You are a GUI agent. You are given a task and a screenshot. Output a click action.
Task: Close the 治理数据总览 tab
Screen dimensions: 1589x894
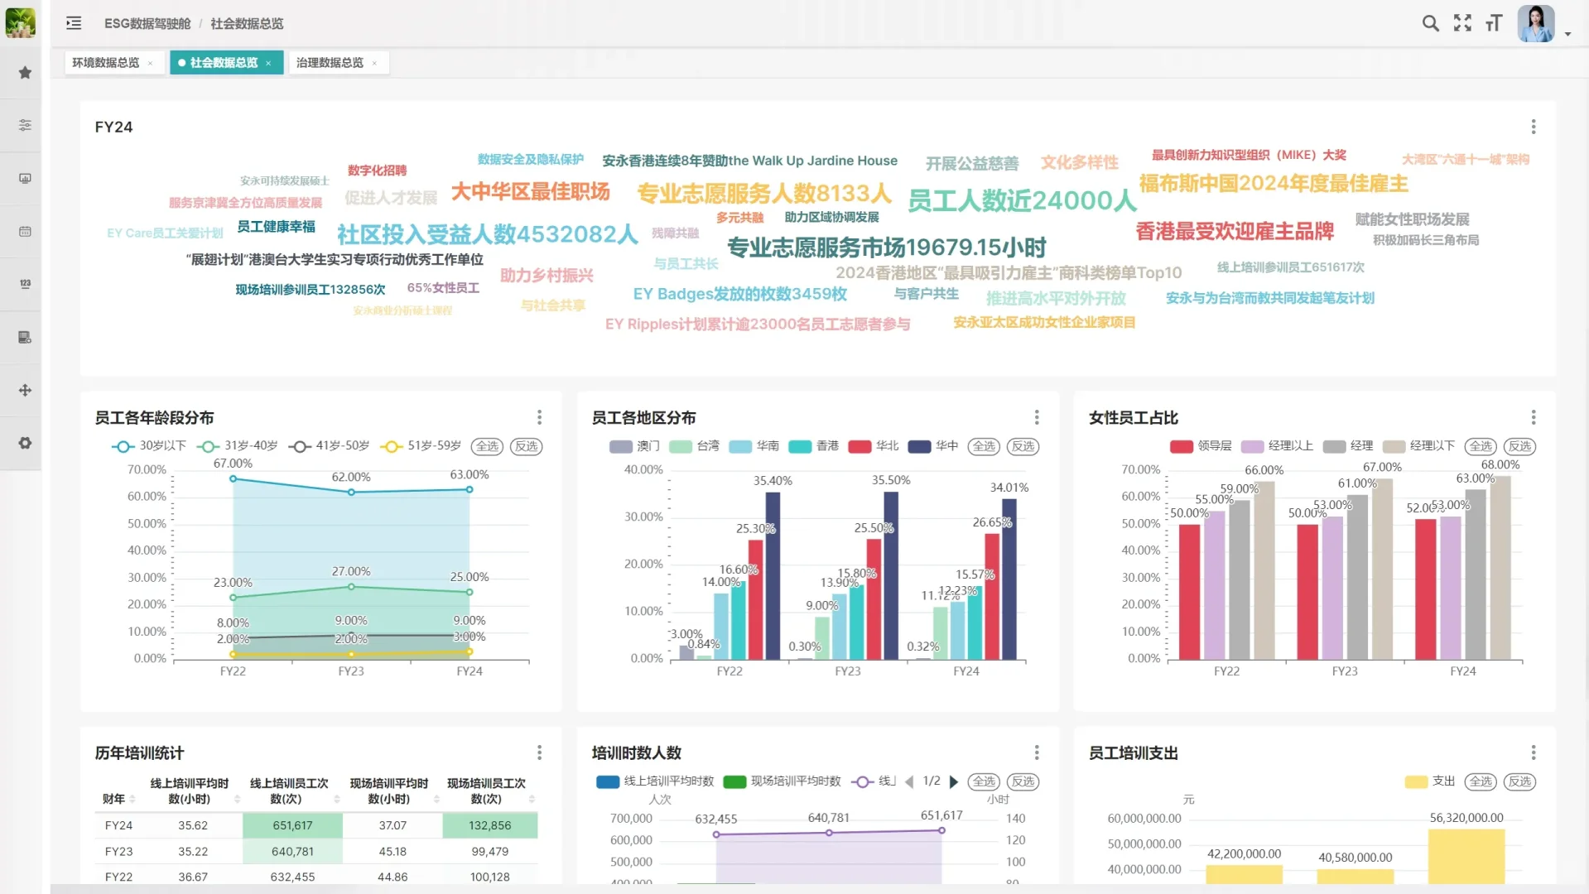[x=374, y=63]
